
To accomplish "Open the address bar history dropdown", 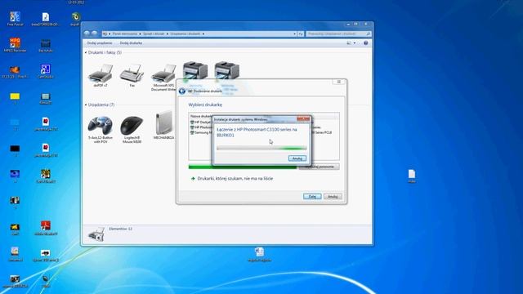I will click(x=294, y=33).
